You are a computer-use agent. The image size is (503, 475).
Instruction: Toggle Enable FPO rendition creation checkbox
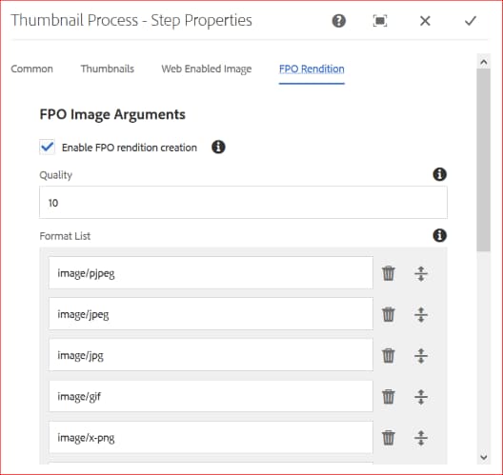pos(48,147)
